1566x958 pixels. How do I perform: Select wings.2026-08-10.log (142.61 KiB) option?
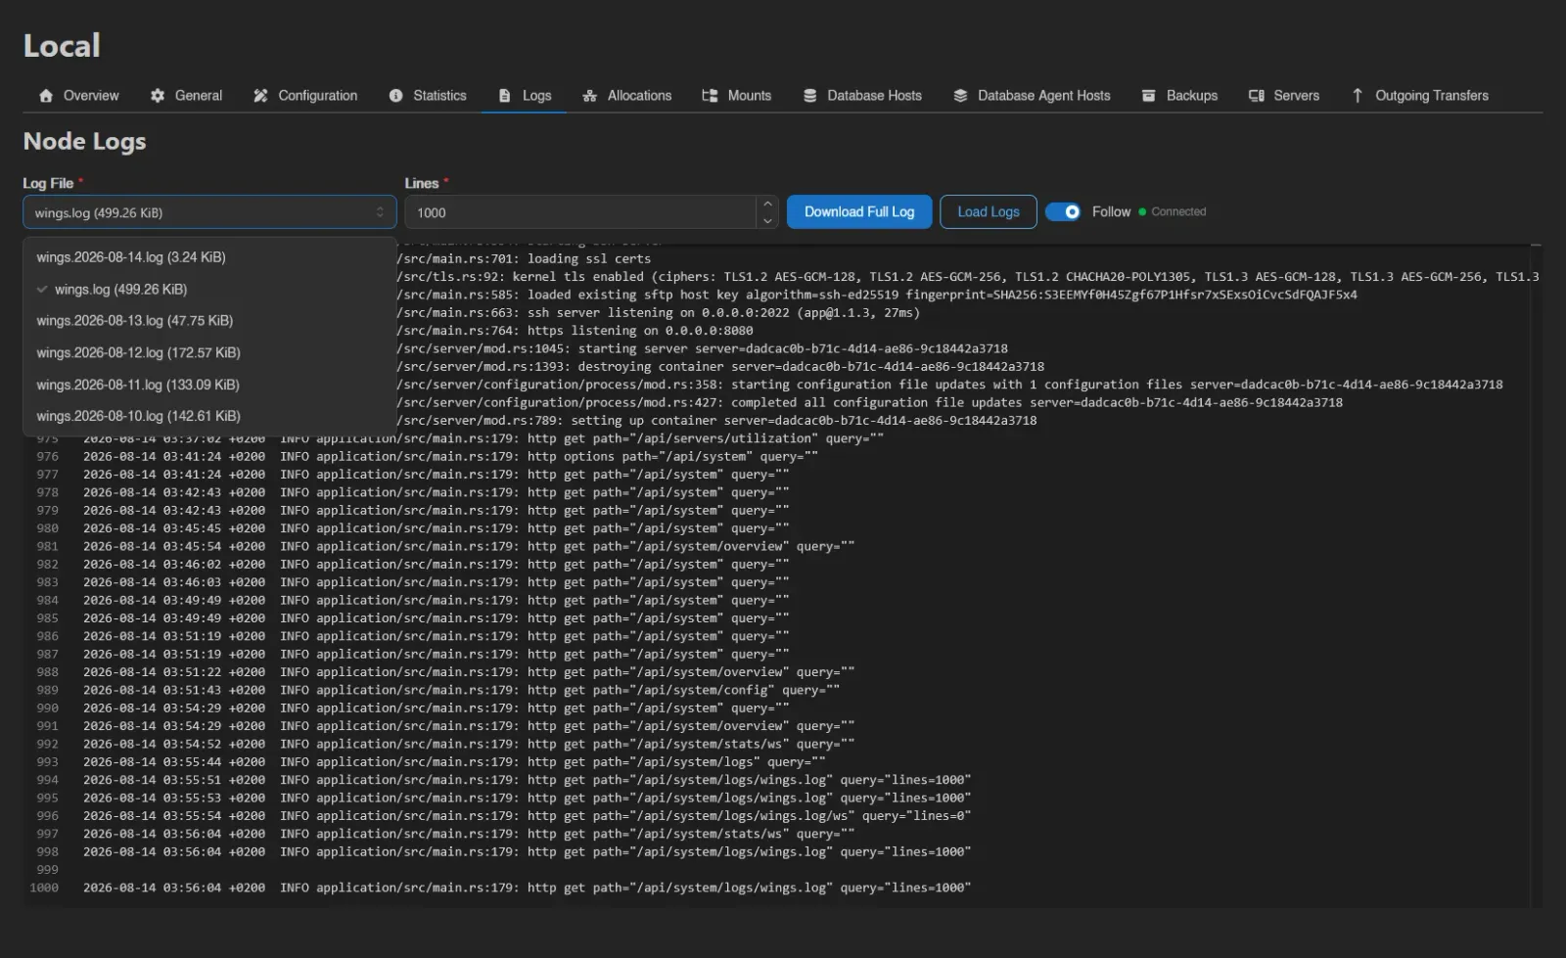tap(209, 416)
